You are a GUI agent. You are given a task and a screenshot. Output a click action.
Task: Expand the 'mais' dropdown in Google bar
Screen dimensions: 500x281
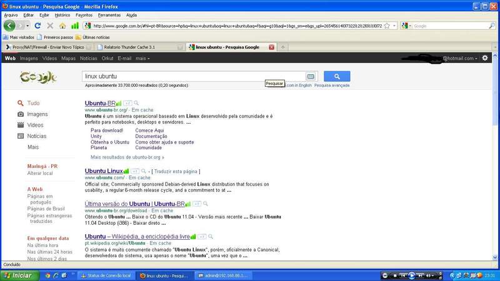coord(142,58)
